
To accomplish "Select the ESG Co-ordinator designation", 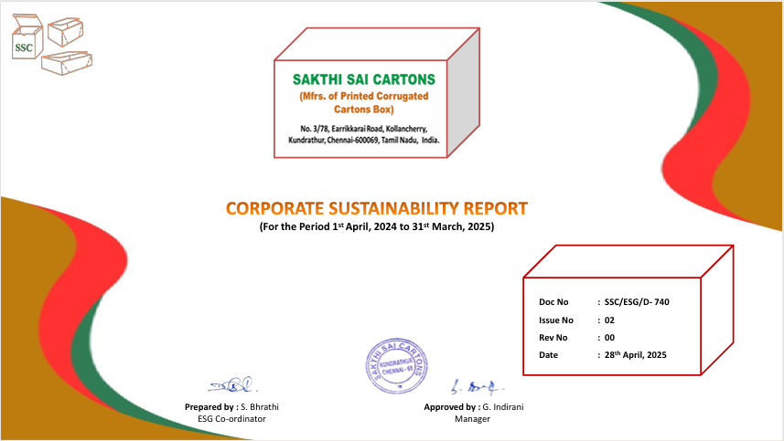I will coord(232,418).
